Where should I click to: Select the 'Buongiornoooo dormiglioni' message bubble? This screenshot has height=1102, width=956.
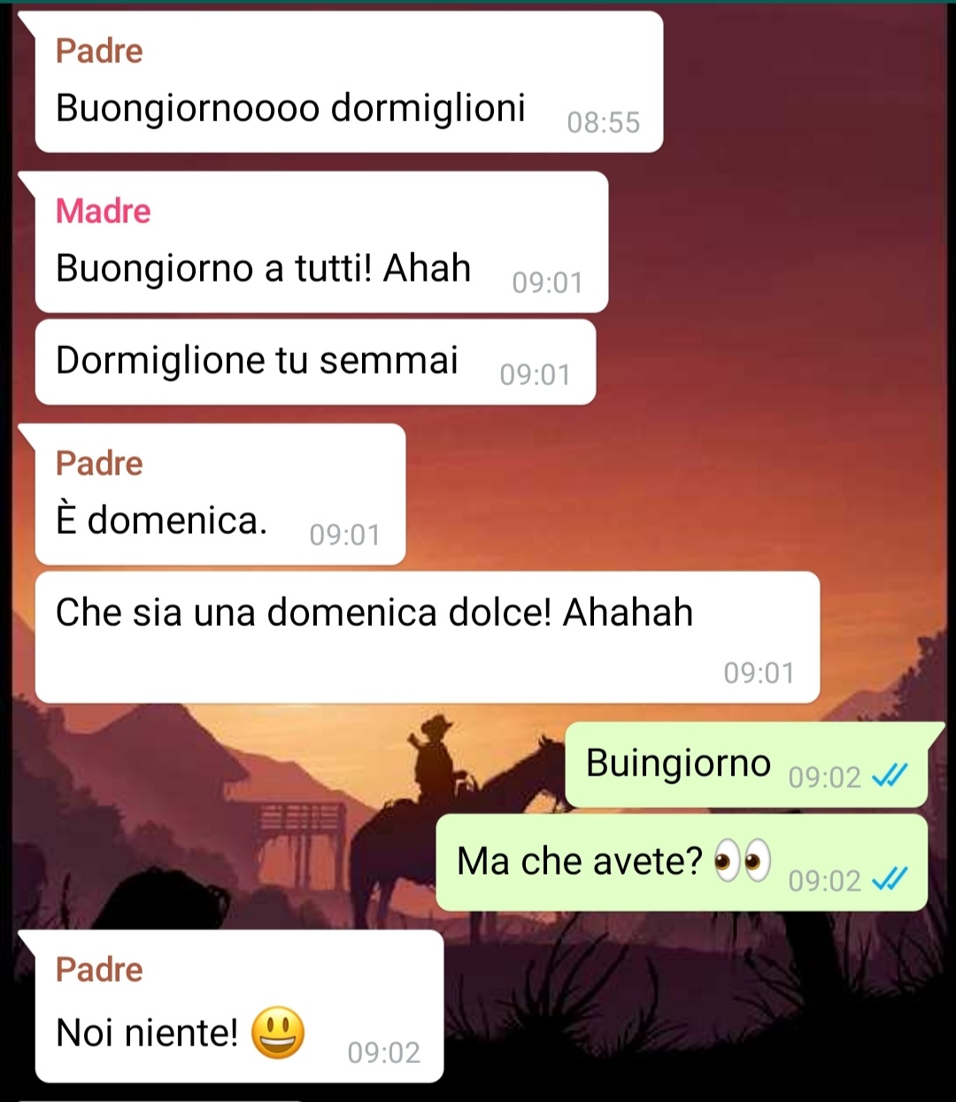349,81
